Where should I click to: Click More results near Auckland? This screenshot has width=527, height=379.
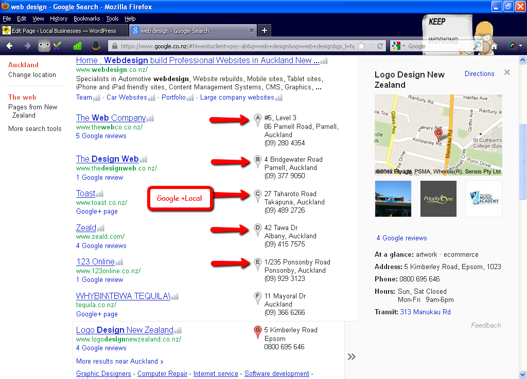point(119,361)
